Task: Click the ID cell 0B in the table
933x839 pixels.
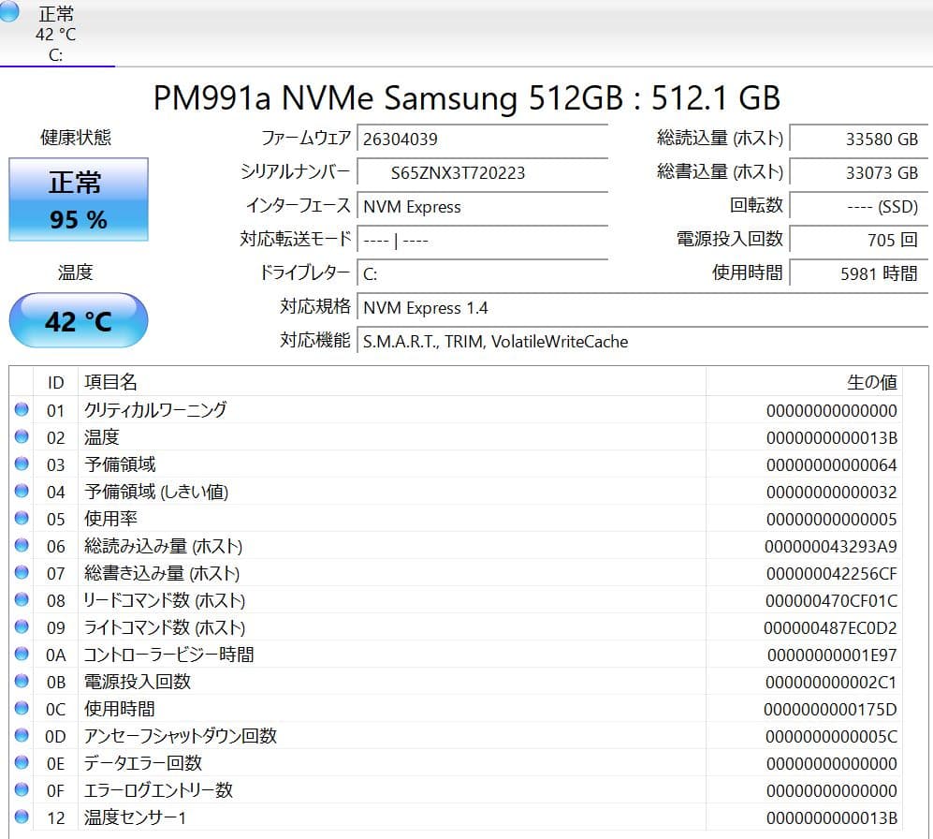Action: (56, 683)
